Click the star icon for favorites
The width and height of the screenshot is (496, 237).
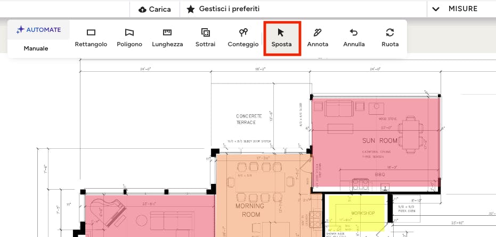point(190,9)
